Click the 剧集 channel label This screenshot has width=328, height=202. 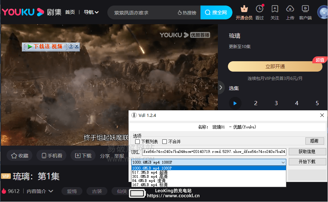coord(54,12)
